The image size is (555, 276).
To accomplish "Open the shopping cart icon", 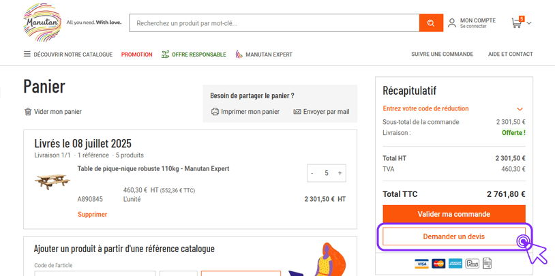I will click(517, 22).
